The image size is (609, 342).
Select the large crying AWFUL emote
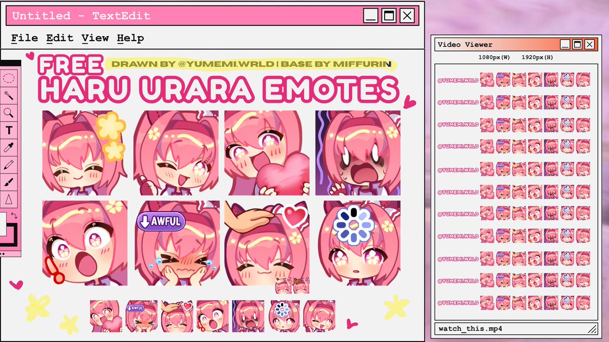176,243
